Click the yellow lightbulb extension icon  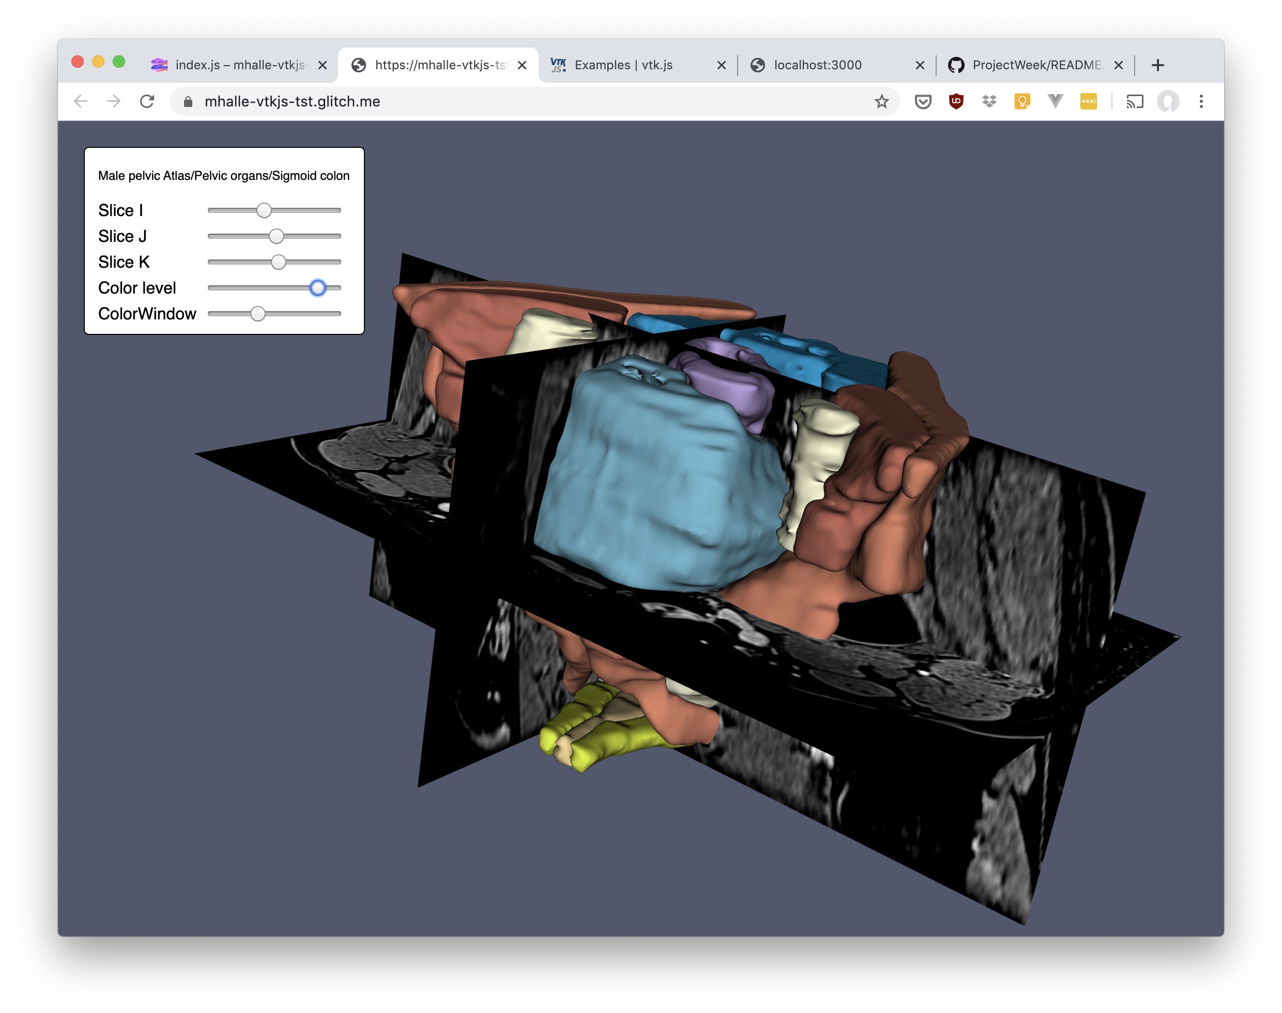coord(1021,101)
